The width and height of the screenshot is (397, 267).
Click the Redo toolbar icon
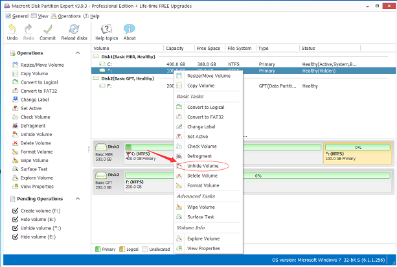coord(28,29)
